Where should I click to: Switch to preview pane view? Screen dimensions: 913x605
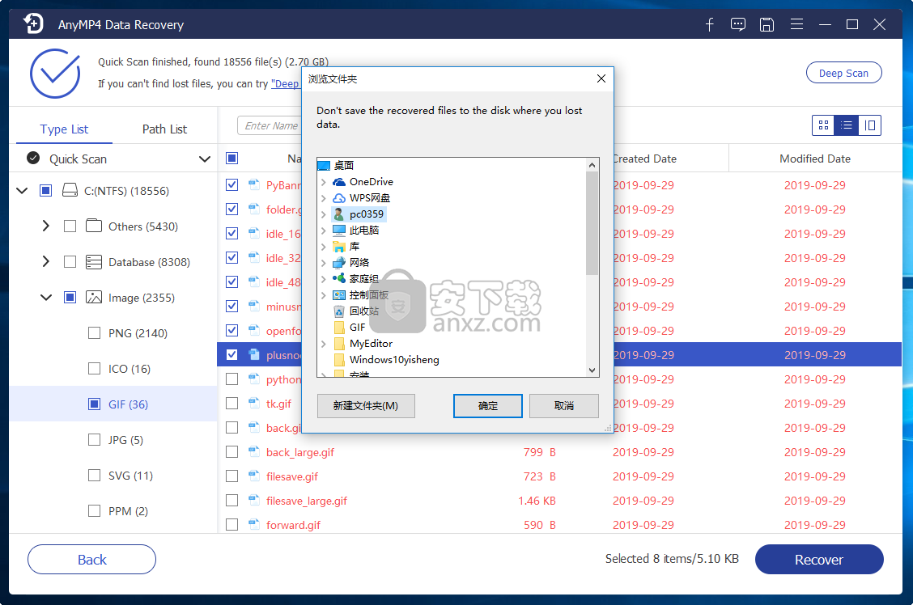pyautogui.click(x=869, y=125)
